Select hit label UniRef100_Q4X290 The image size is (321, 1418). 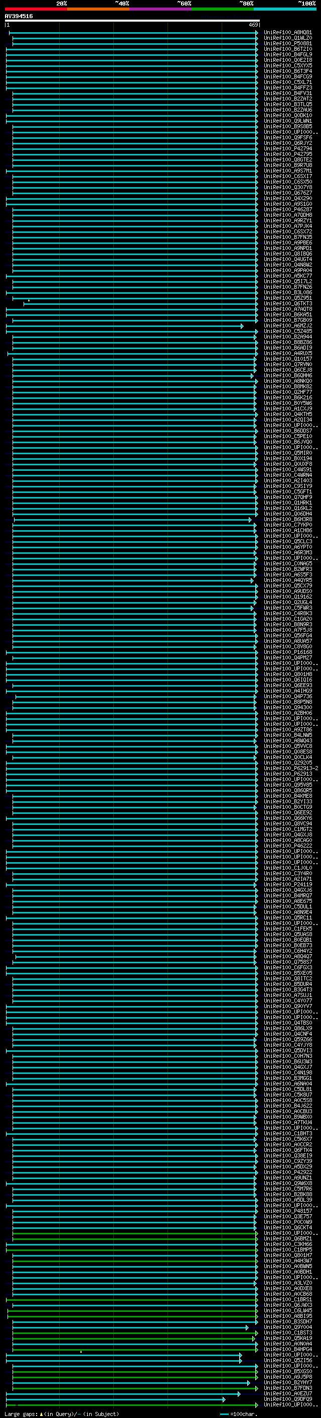(287, 198)
